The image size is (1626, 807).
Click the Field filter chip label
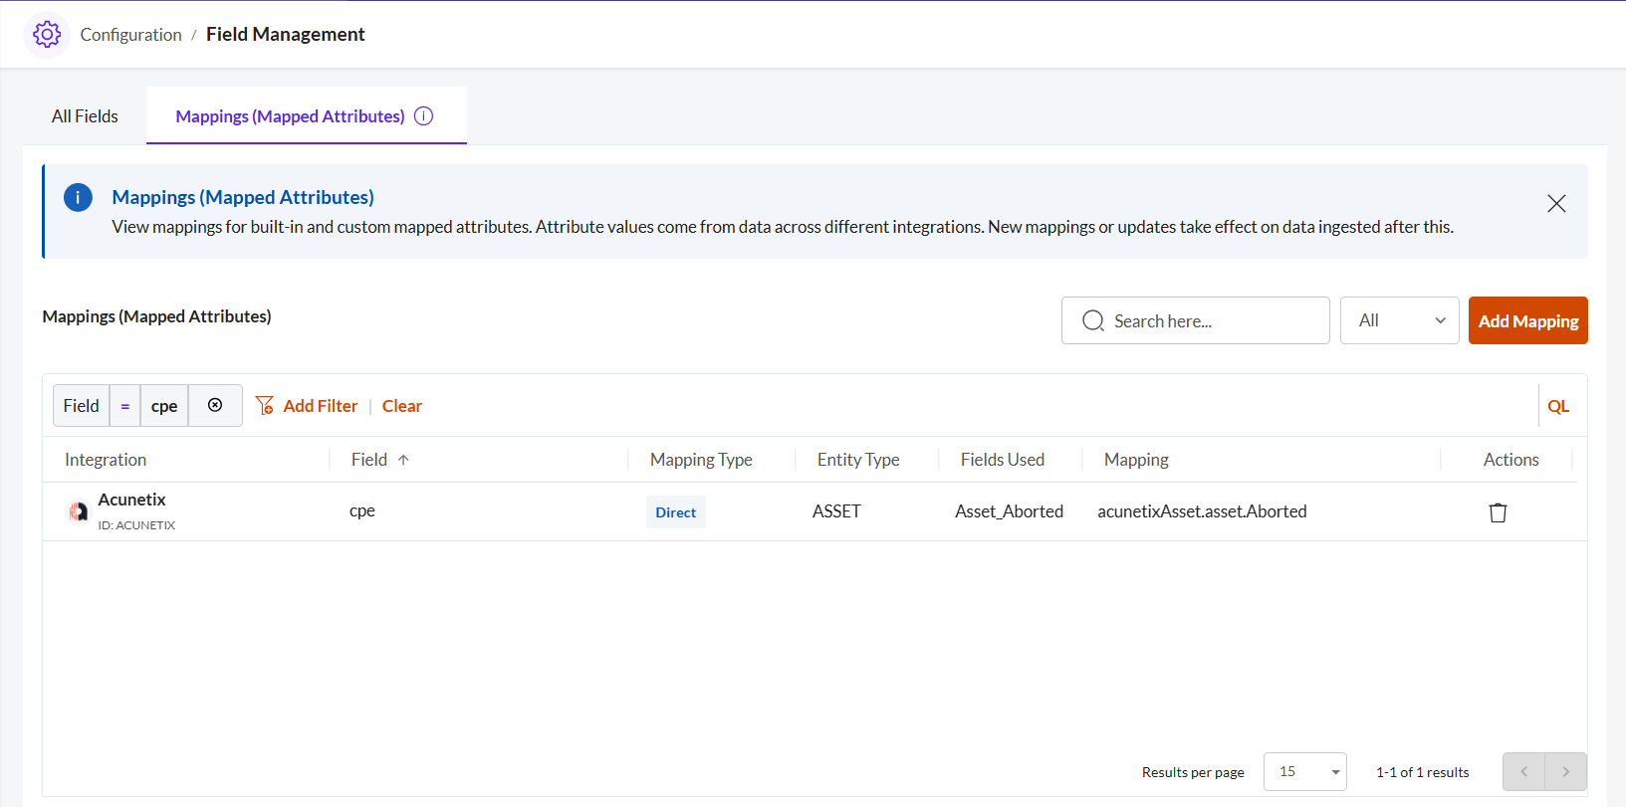tap(81, 406)
